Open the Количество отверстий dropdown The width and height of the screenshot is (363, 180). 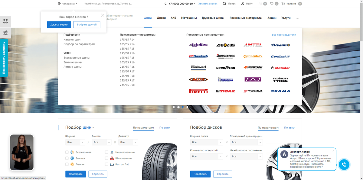(x=207, y=156)
